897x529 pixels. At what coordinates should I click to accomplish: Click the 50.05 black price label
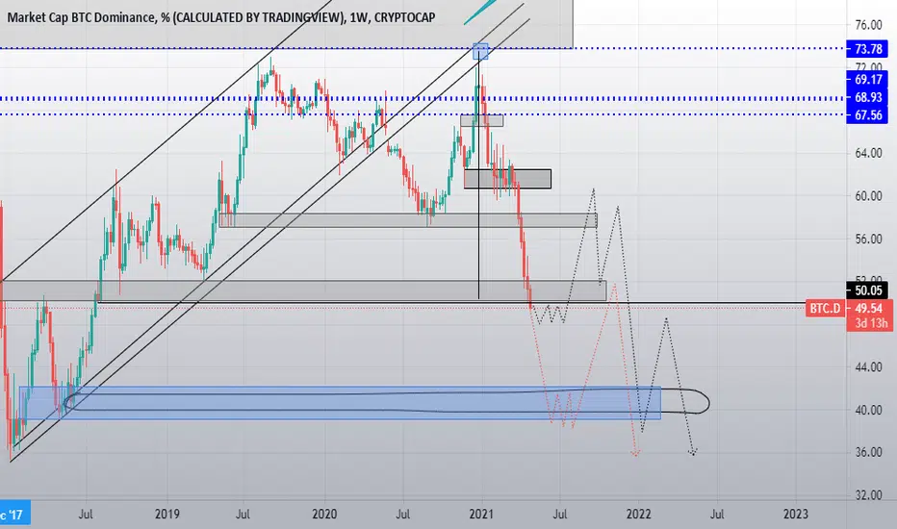click(868, 290)
